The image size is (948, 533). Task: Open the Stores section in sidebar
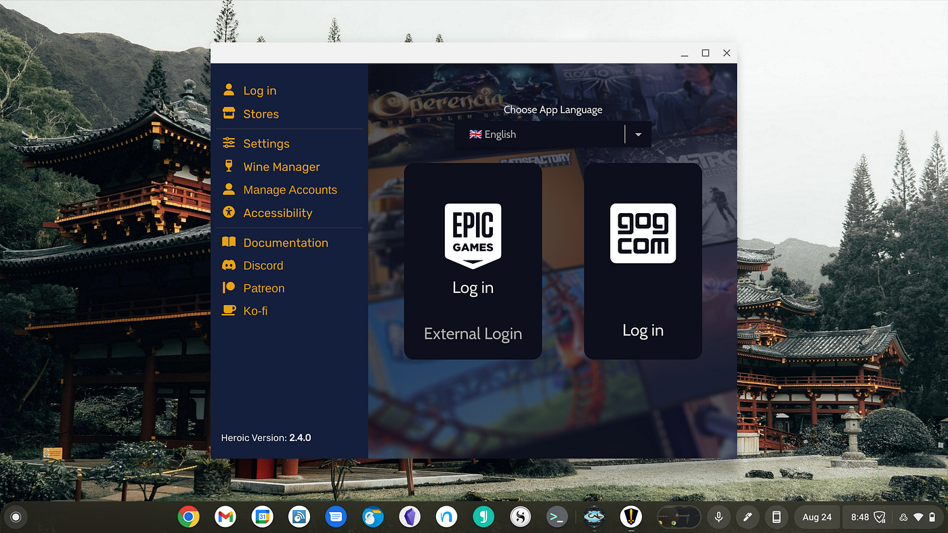coord(251,114)
